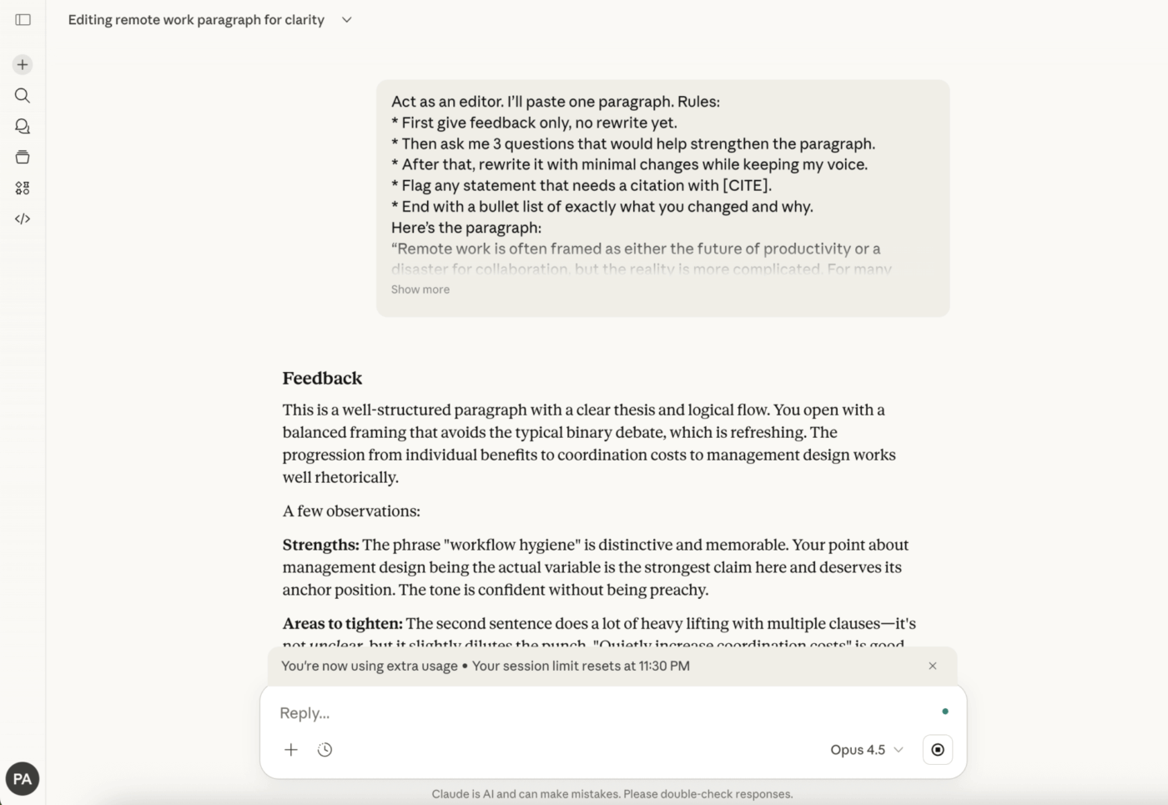Open the code icon in sidebar
Viewport: 1168px width, 805px height.
coord(23,219)
